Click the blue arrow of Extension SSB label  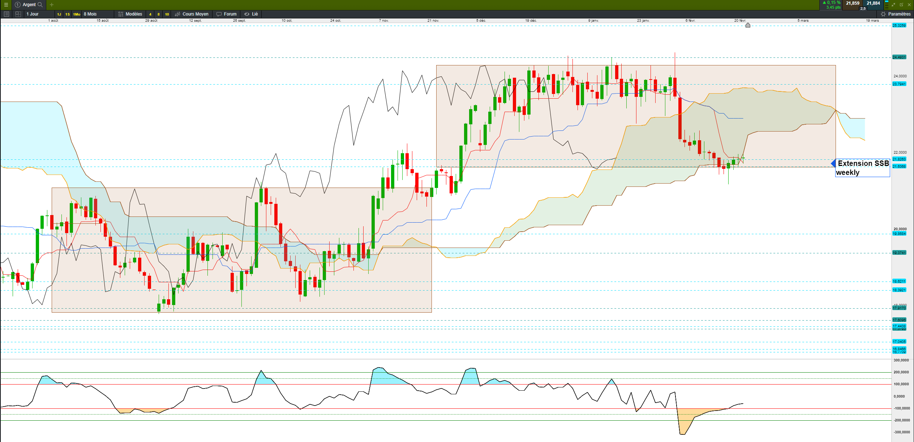tap(833, 163)
